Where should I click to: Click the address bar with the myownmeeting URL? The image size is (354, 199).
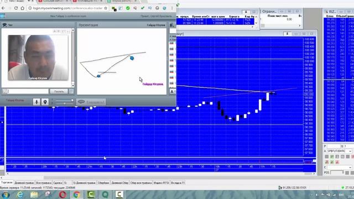pyautogui.click(x=67, y=8)
